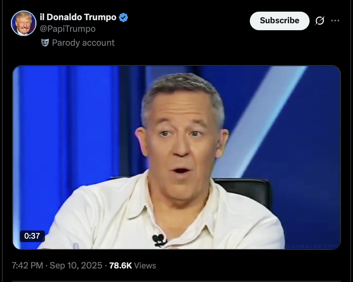Click the lapel microphone in video frame
353x282 pixels.
click(x=159, y=240)
